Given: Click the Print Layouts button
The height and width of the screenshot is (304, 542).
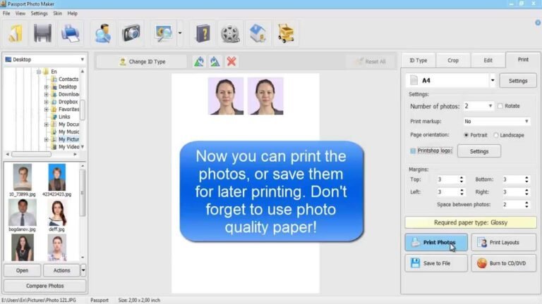Looking at the screenshot, I should [504, 242].
